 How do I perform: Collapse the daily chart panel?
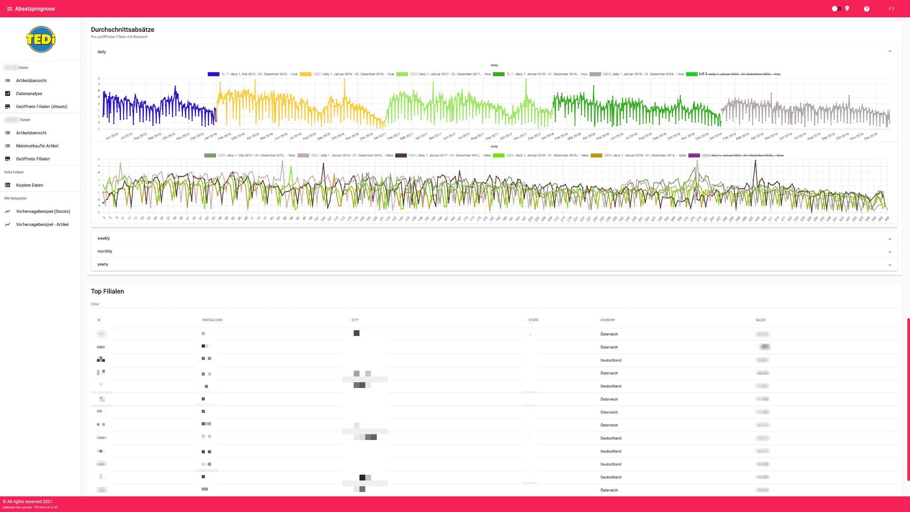click(x=890, y=52)
